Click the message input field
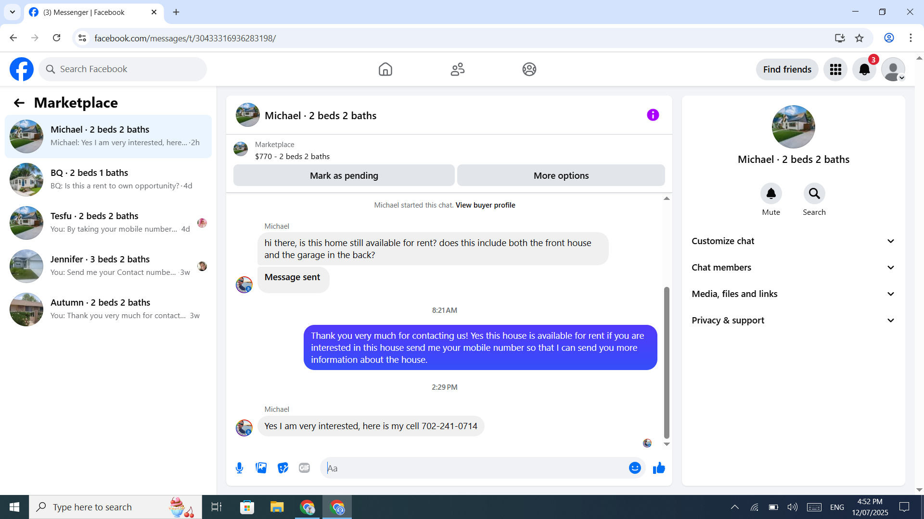 474,468
